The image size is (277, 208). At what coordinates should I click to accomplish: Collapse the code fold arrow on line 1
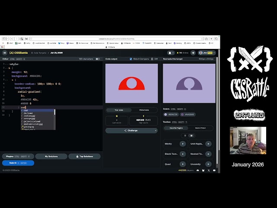click(x=6, y=64)
